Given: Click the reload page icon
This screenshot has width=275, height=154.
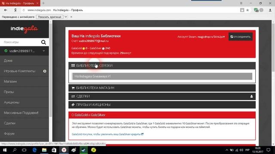Looking at the screenshot, I should coord(24,10).
